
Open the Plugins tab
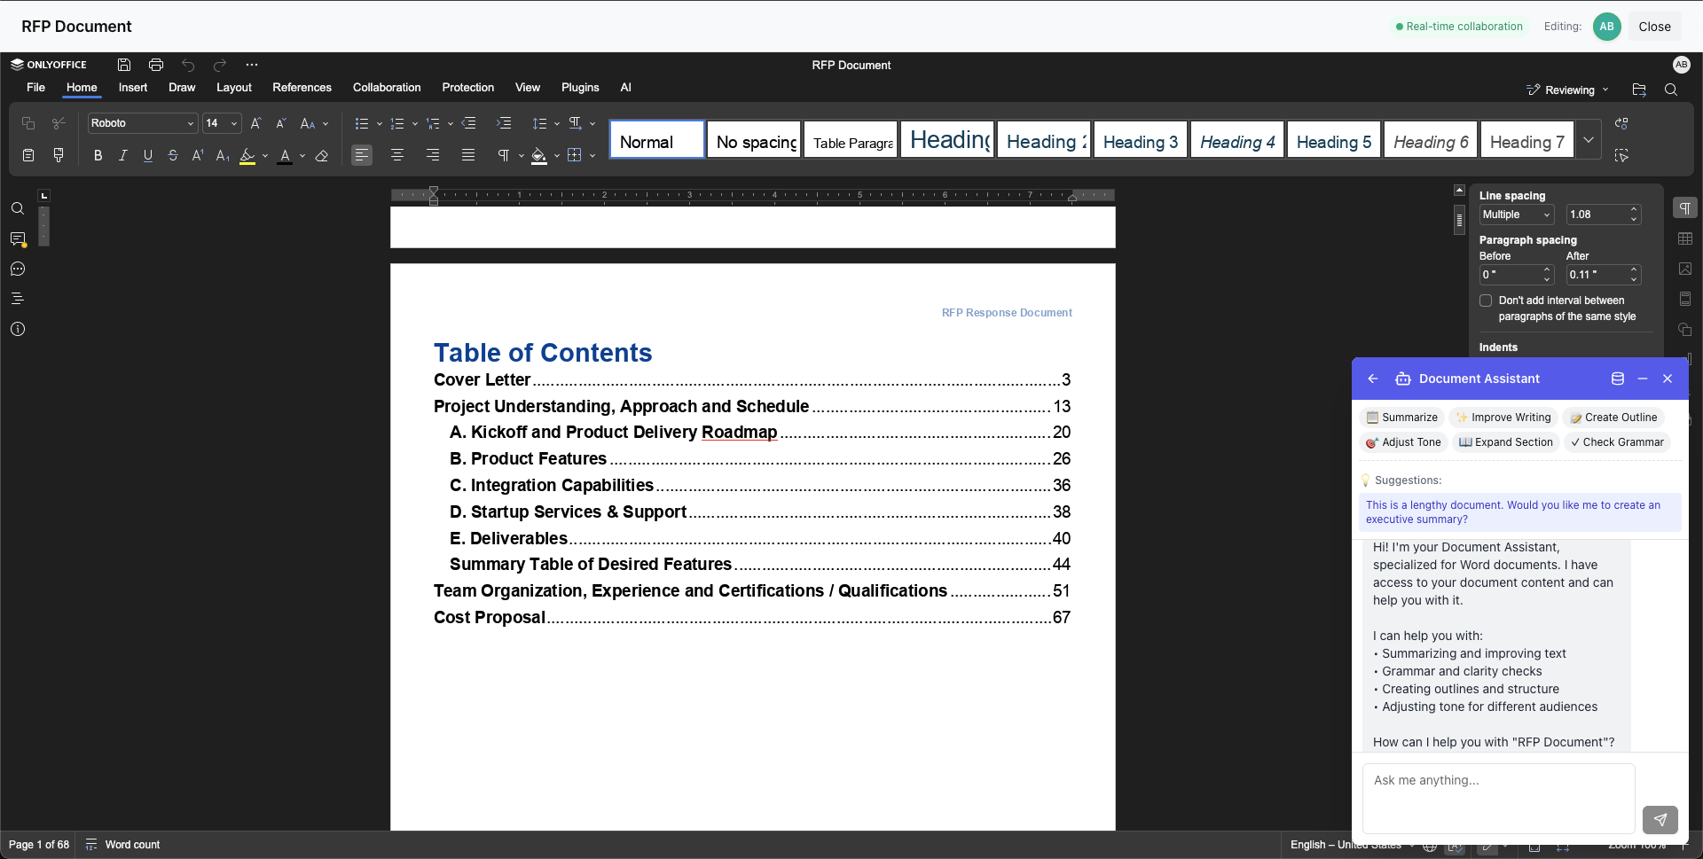(x=580, y=87)
